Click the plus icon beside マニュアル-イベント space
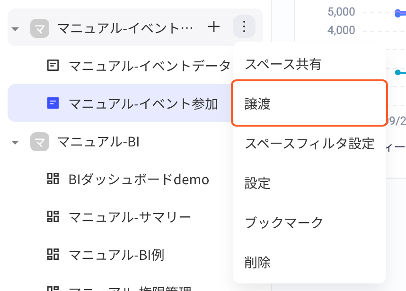This screenshot has width=406, height=291. (x=214, y=27)
